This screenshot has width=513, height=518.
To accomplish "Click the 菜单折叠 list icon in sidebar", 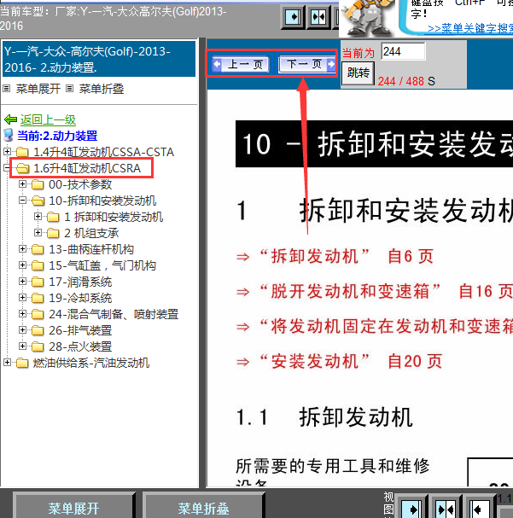I will coord(69,89).
